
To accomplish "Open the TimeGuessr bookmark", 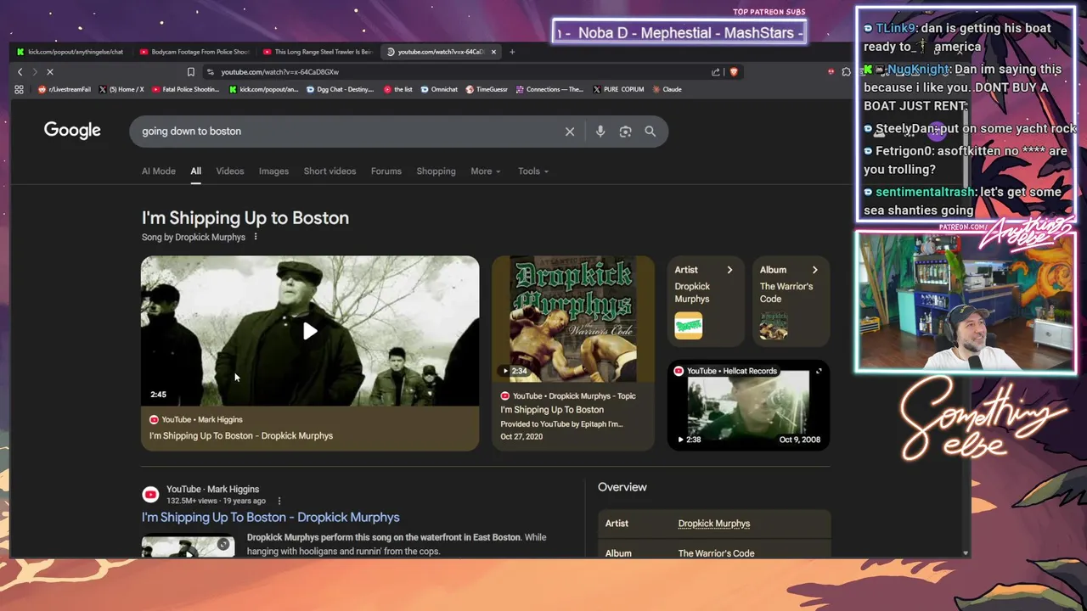I will coord(487,89).
